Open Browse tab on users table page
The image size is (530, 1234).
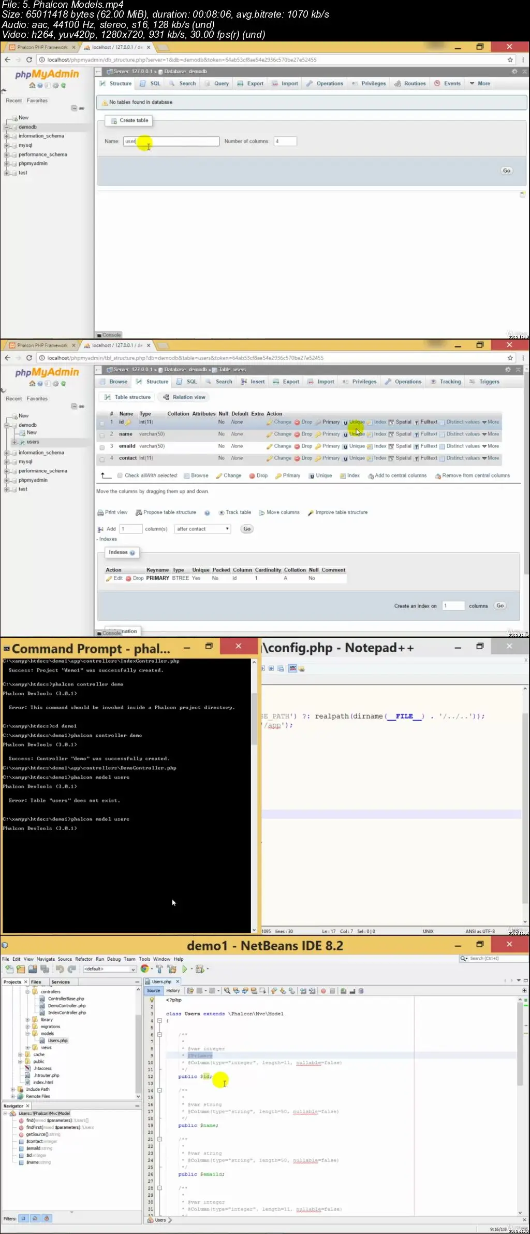[113, 382]
